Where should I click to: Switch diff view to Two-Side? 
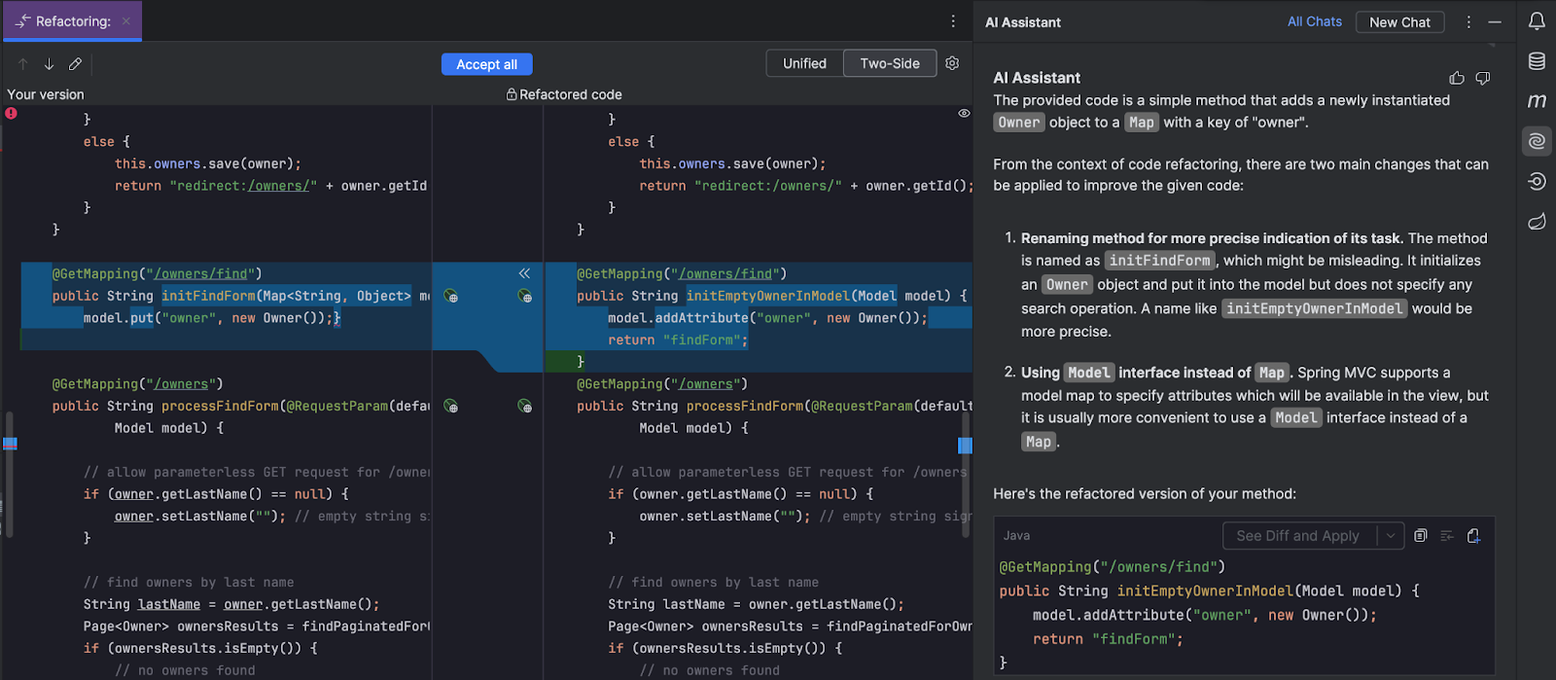pos(890,63)
